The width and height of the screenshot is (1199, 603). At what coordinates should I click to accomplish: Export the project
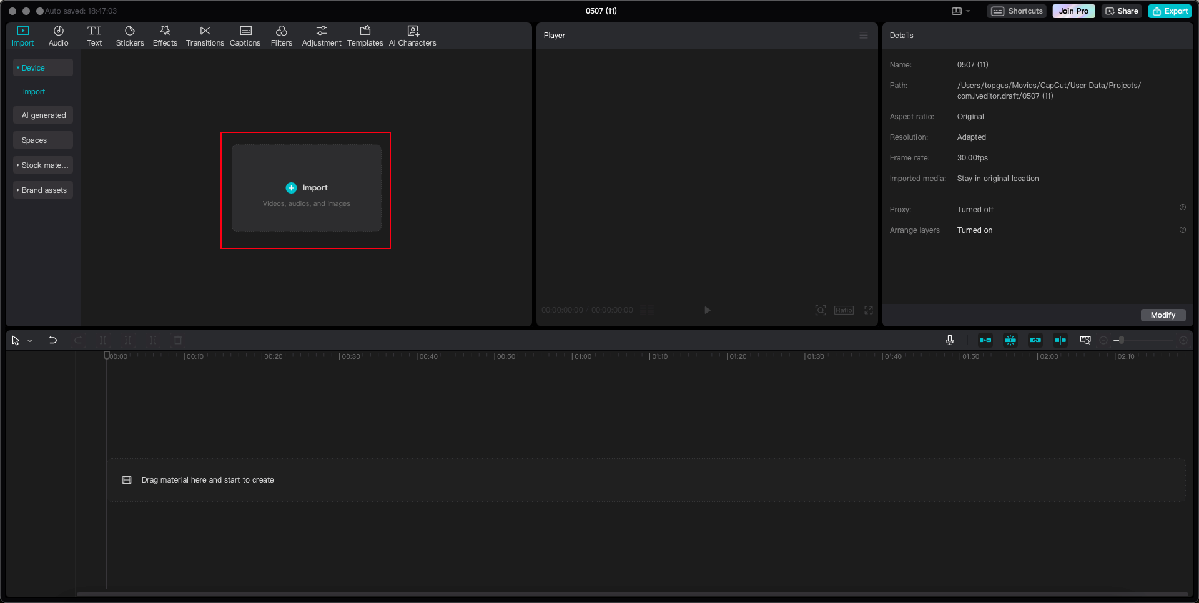pos(1170,11)
